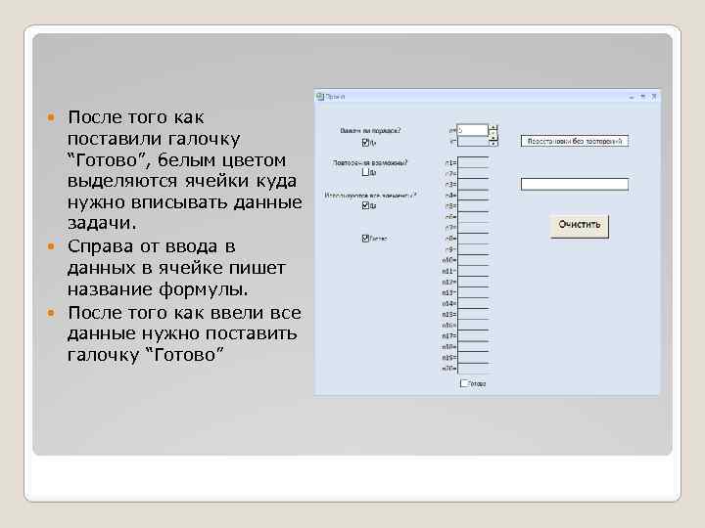Click the n17= input cell
Image resolution: width=705 pixels, height=528 pixels.
point(473,335)
